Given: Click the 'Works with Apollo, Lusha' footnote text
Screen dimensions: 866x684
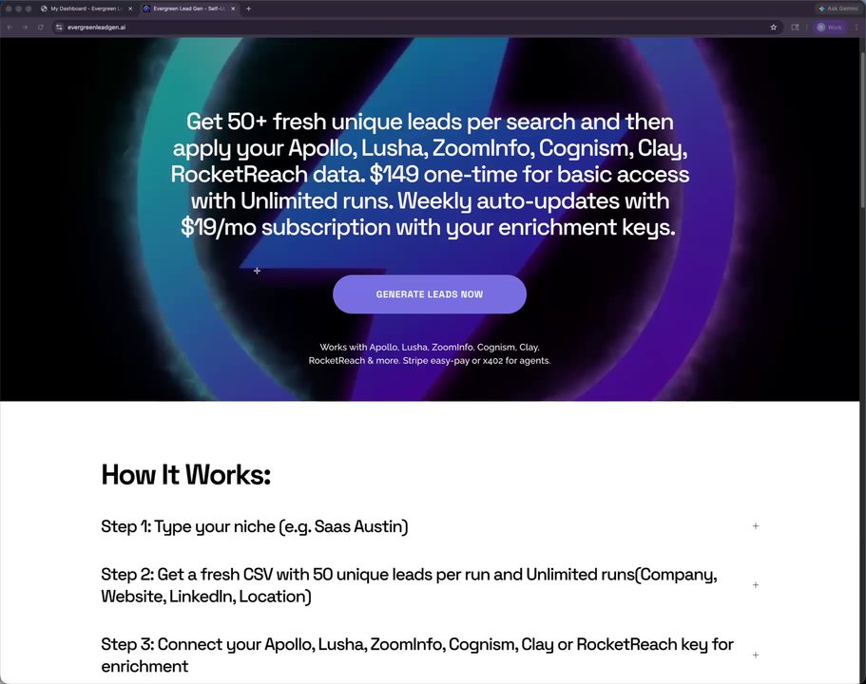Looking at the screenshot, I should [430, 353].
